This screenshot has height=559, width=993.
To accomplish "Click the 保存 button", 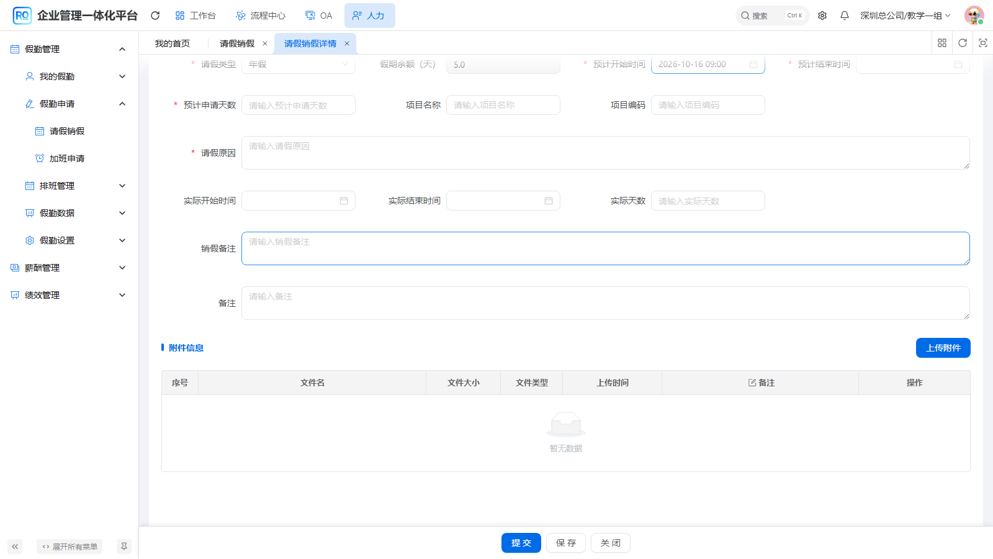I will click(566, 543).
